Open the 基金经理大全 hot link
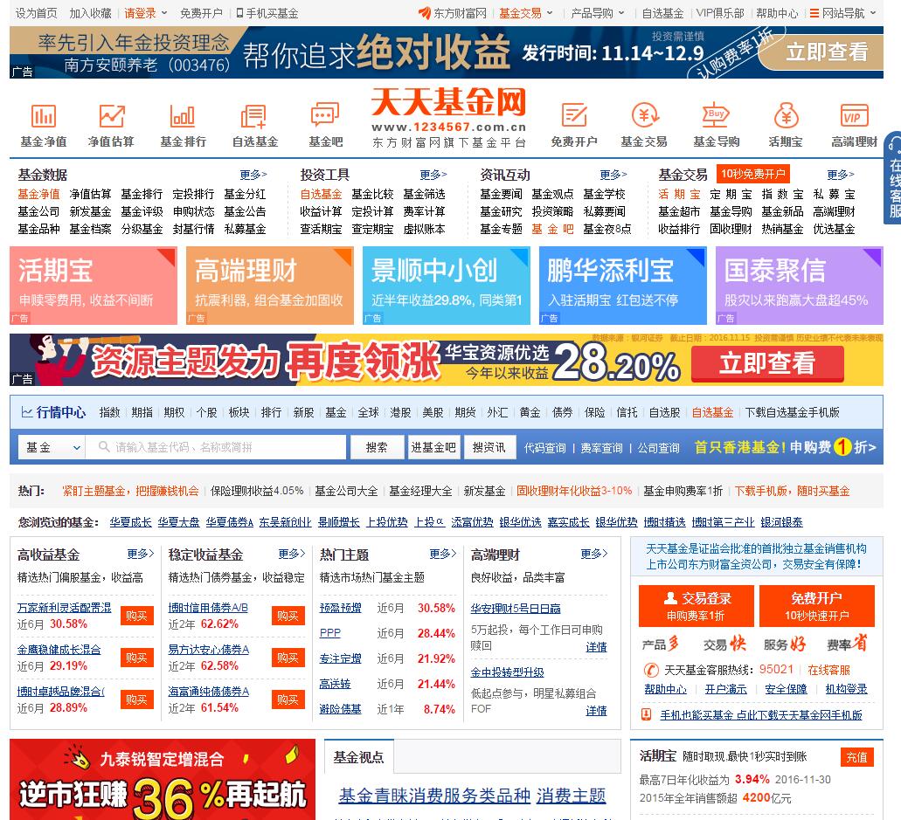The width and height of the screenshot is (901, 820). (x=420, y=491)
